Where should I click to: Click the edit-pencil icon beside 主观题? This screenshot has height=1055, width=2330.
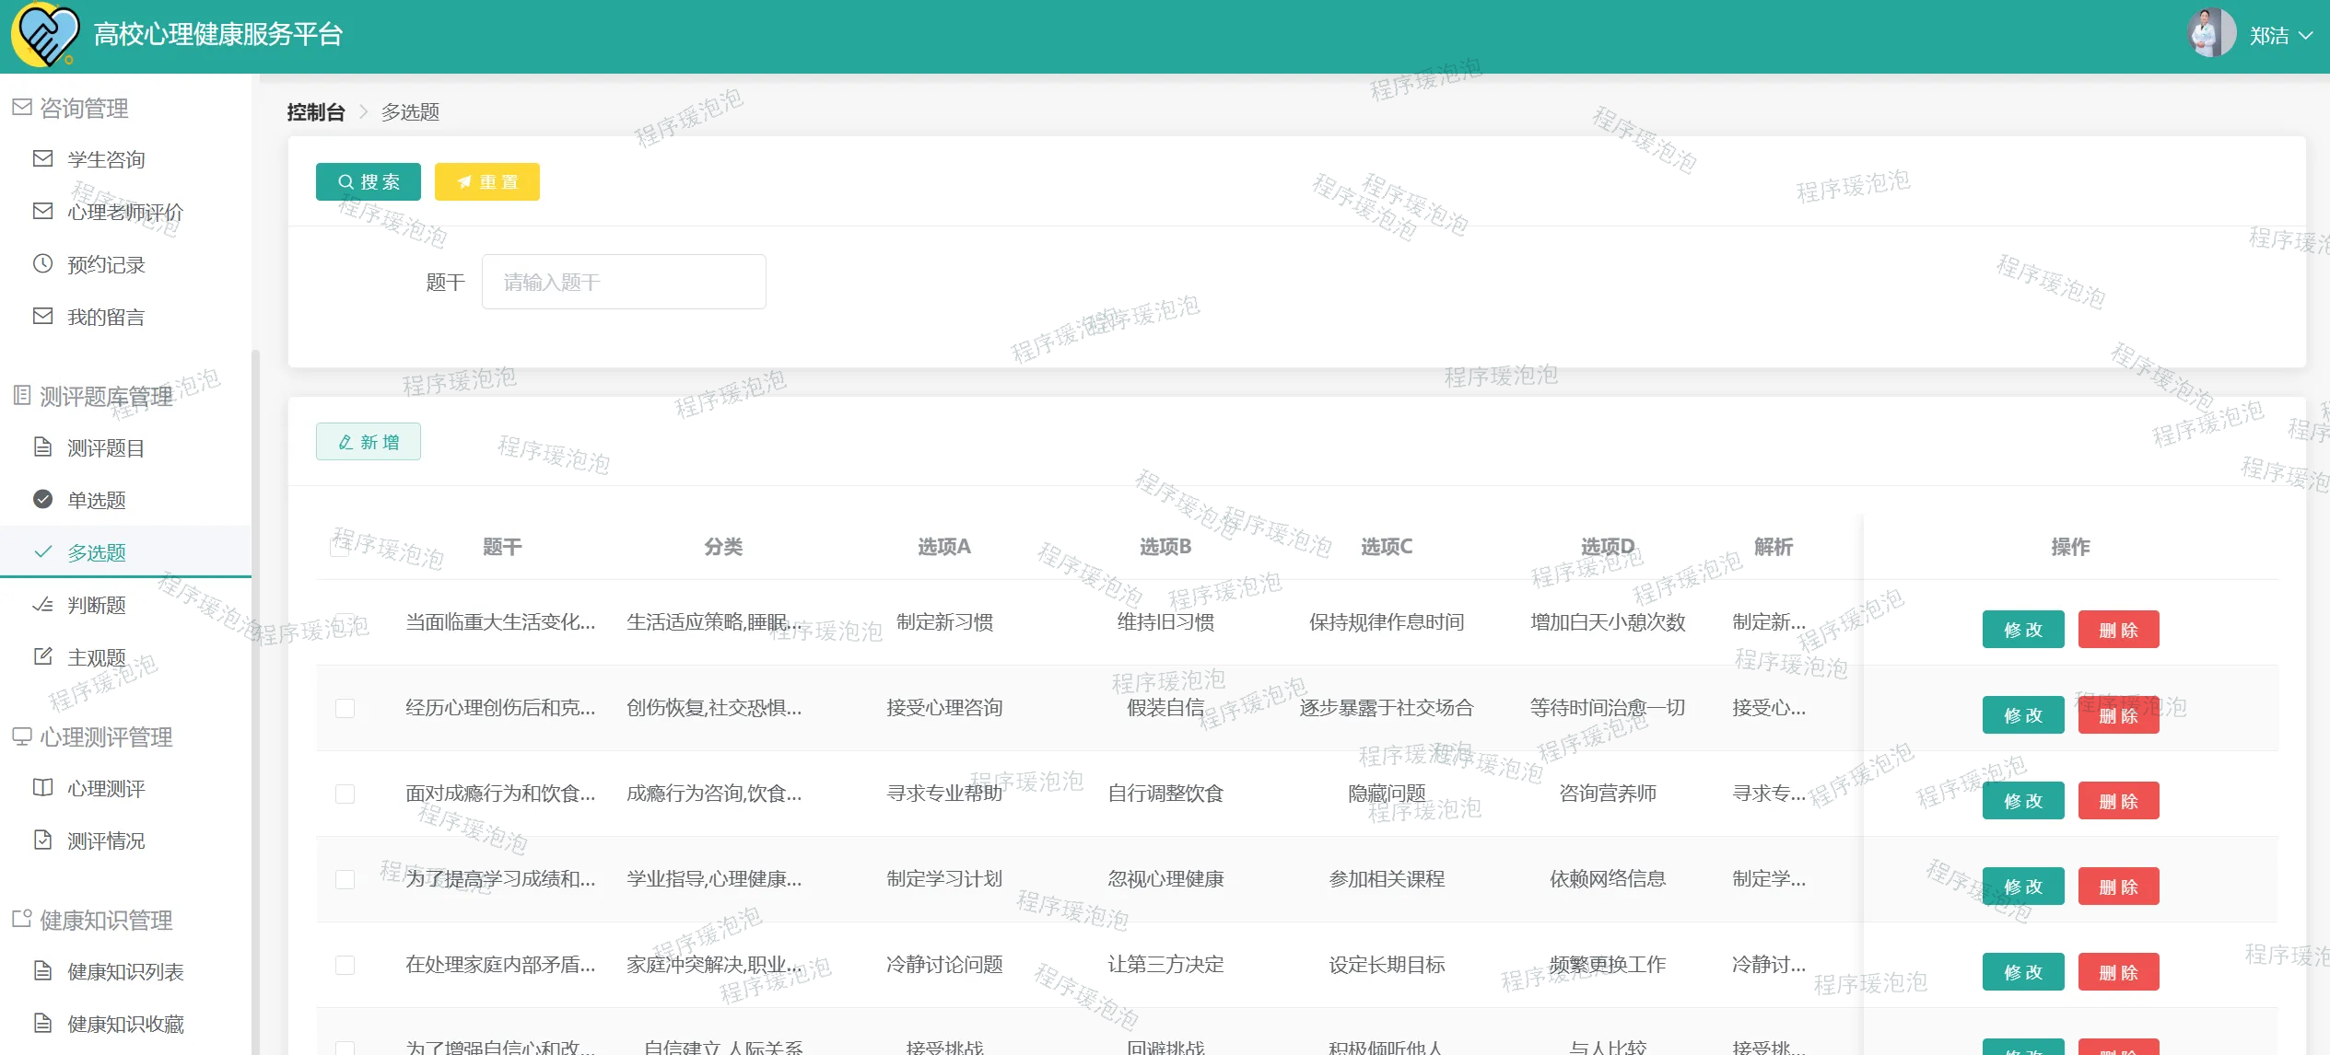42,656
